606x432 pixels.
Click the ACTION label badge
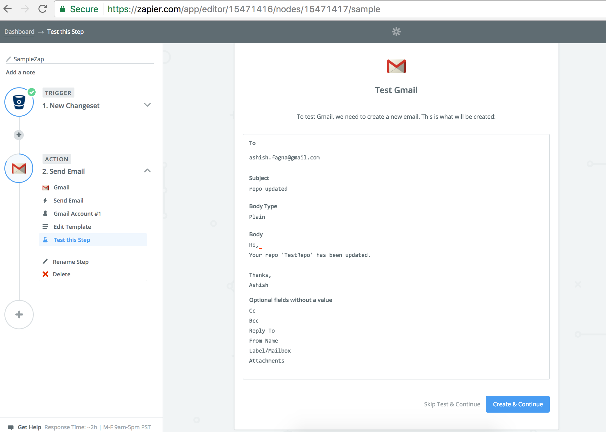pyautogui.click(x=57, y=159)
